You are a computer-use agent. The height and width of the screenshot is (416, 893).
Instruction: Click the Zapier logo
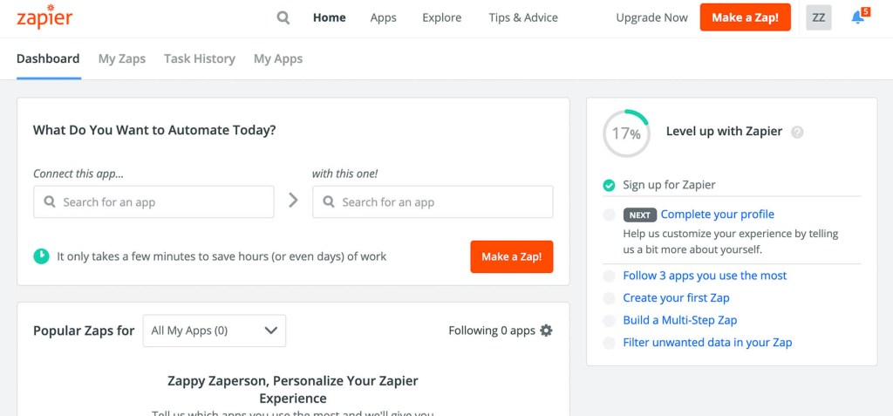[44, 17]
